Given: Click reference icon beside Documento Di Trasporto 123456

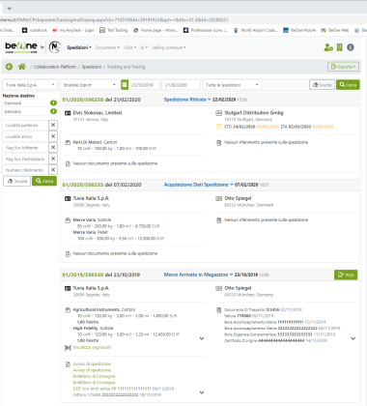Looking at the screenshot, I should pos(219,310).
